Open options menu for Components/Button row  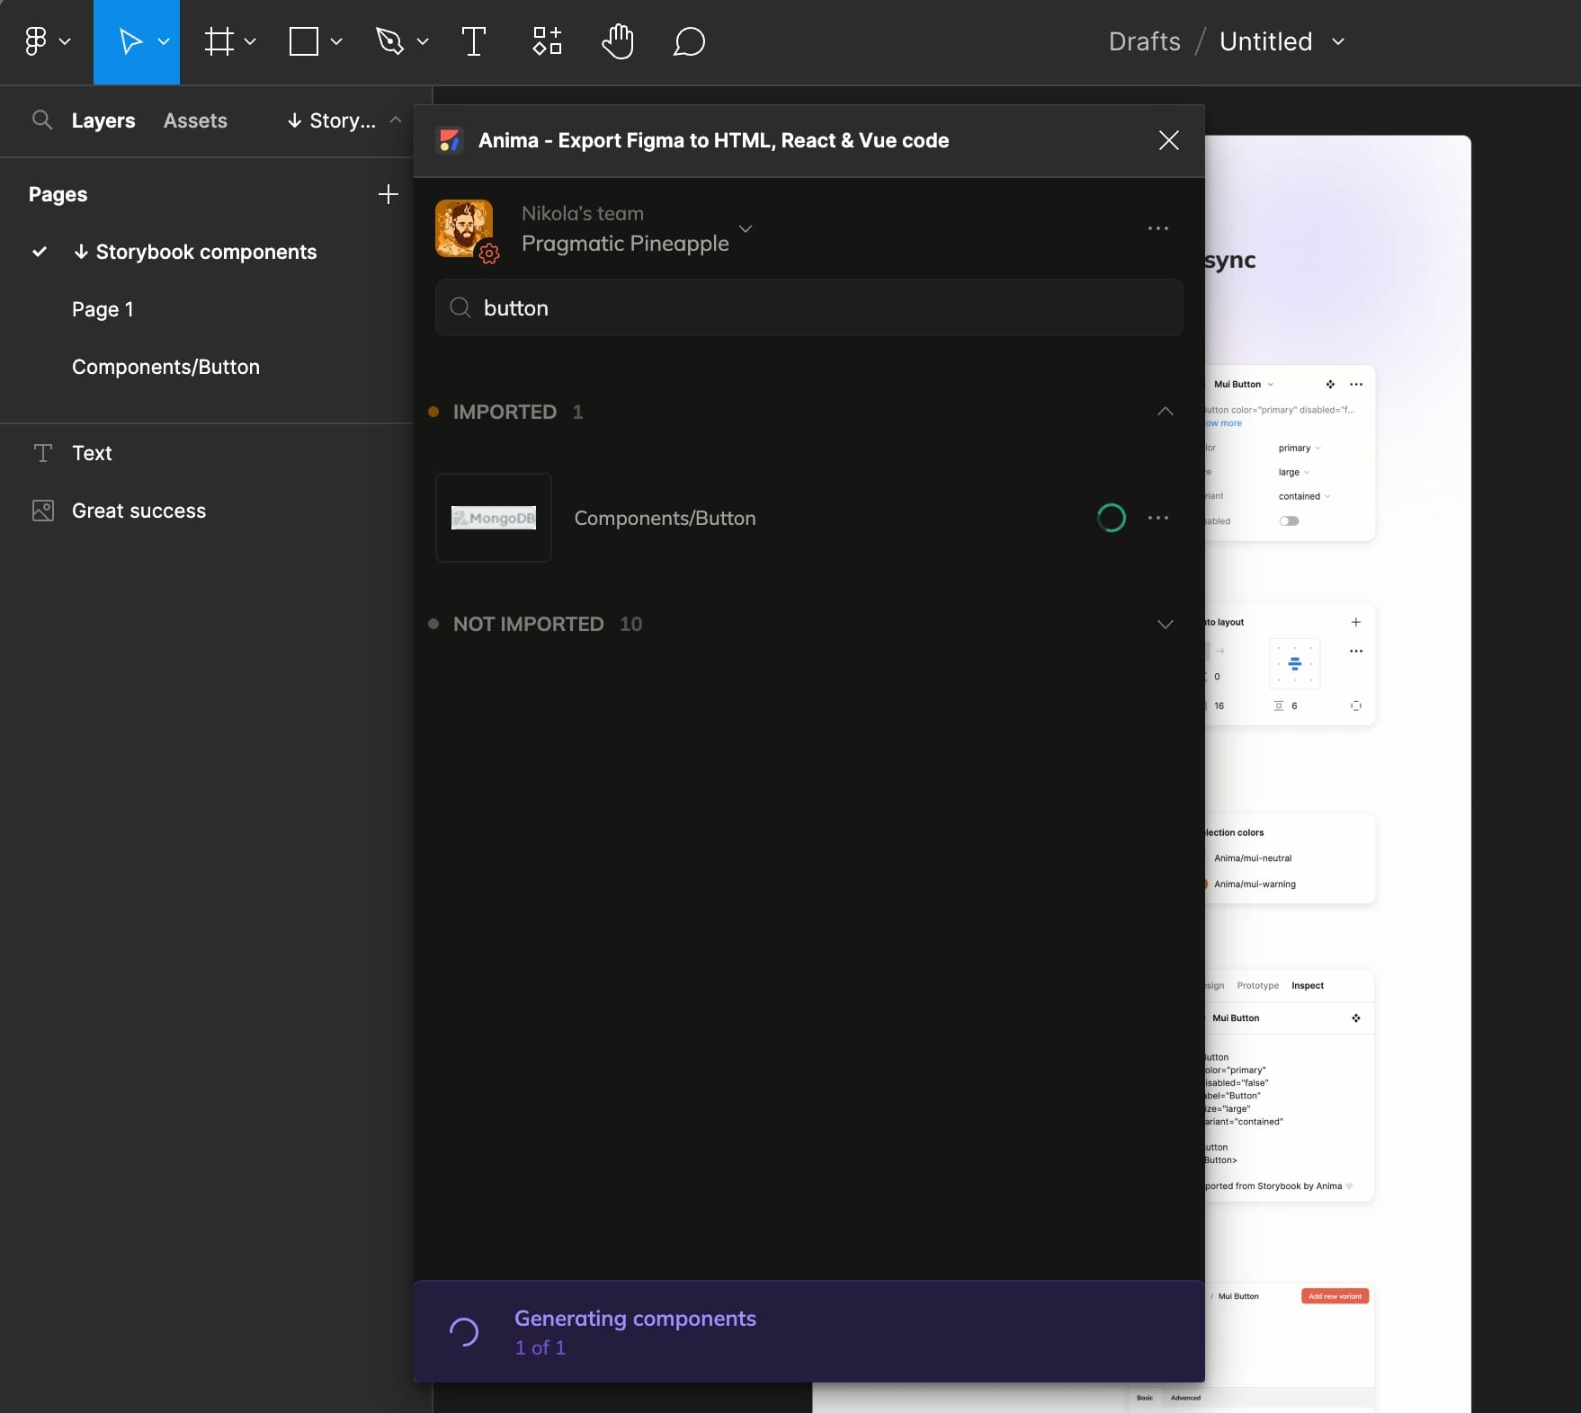[x=1158, y=518]
